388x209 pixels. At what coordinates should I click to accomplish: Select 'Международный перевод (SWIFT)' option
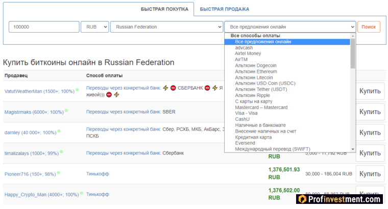click(273, 149)
